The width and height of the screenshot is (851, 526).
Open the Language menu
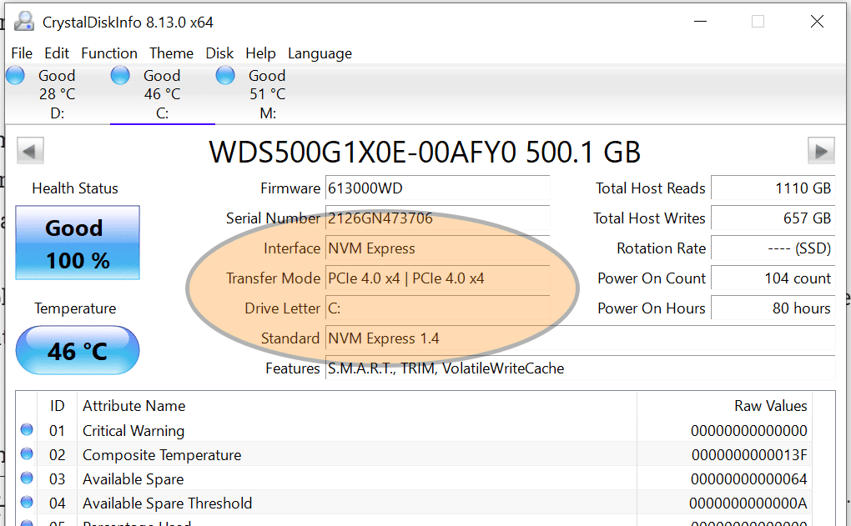pyautogui.click(x=320, y=53)
